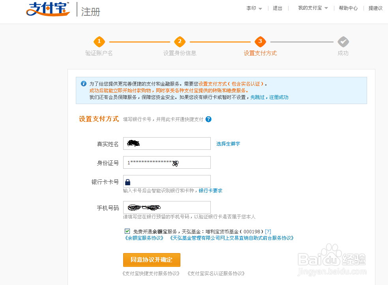
Task: Click the 真实姓名 input field
Action: point(167,143)
